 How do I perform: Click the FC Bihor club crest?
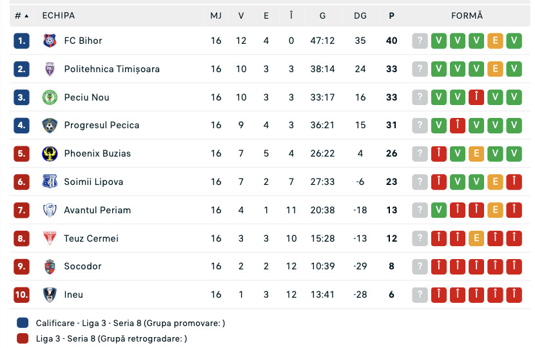point(50,41)
